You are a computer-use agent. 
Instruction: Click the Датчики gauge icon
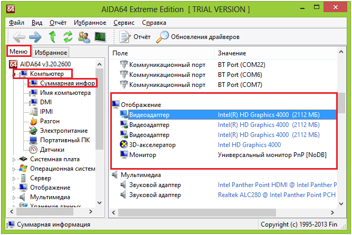33,150
